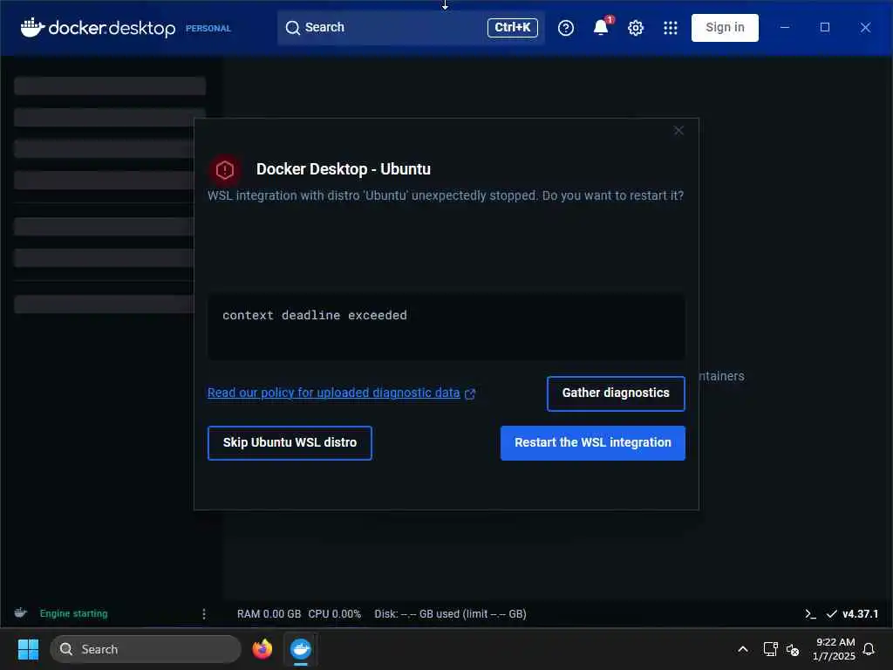Open the Windows Start menu
The height and width of the screenshot is (670, 893).
click(x=28, y=649)
